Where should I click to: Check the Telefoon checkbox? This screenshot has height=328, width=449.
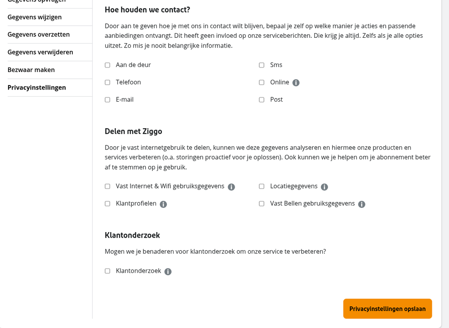(x=107, y=82)
